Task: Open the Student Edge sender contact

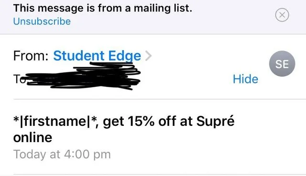Action: pyautogui.click(x=97, y=56)
